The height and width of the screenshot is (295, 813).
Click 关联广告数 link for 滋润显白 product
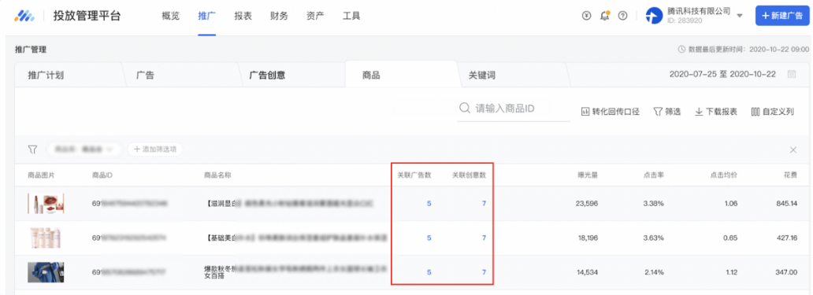point(429,204)
